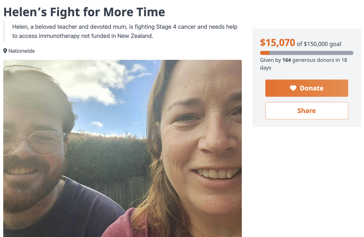
Task: Select the Nationwide location text
Action: click(22, 51)
